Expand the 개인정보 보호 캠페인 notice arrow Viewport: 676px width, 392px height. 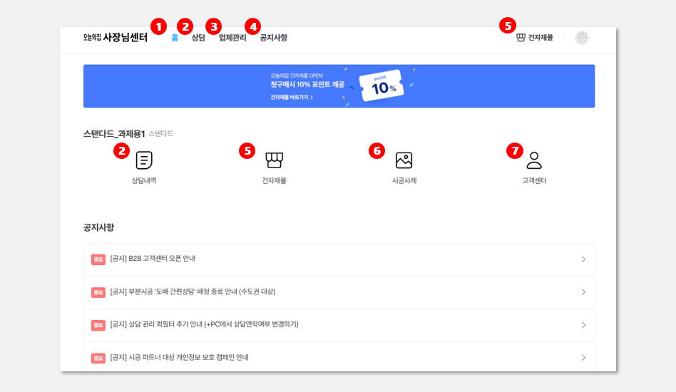(583, 358)
